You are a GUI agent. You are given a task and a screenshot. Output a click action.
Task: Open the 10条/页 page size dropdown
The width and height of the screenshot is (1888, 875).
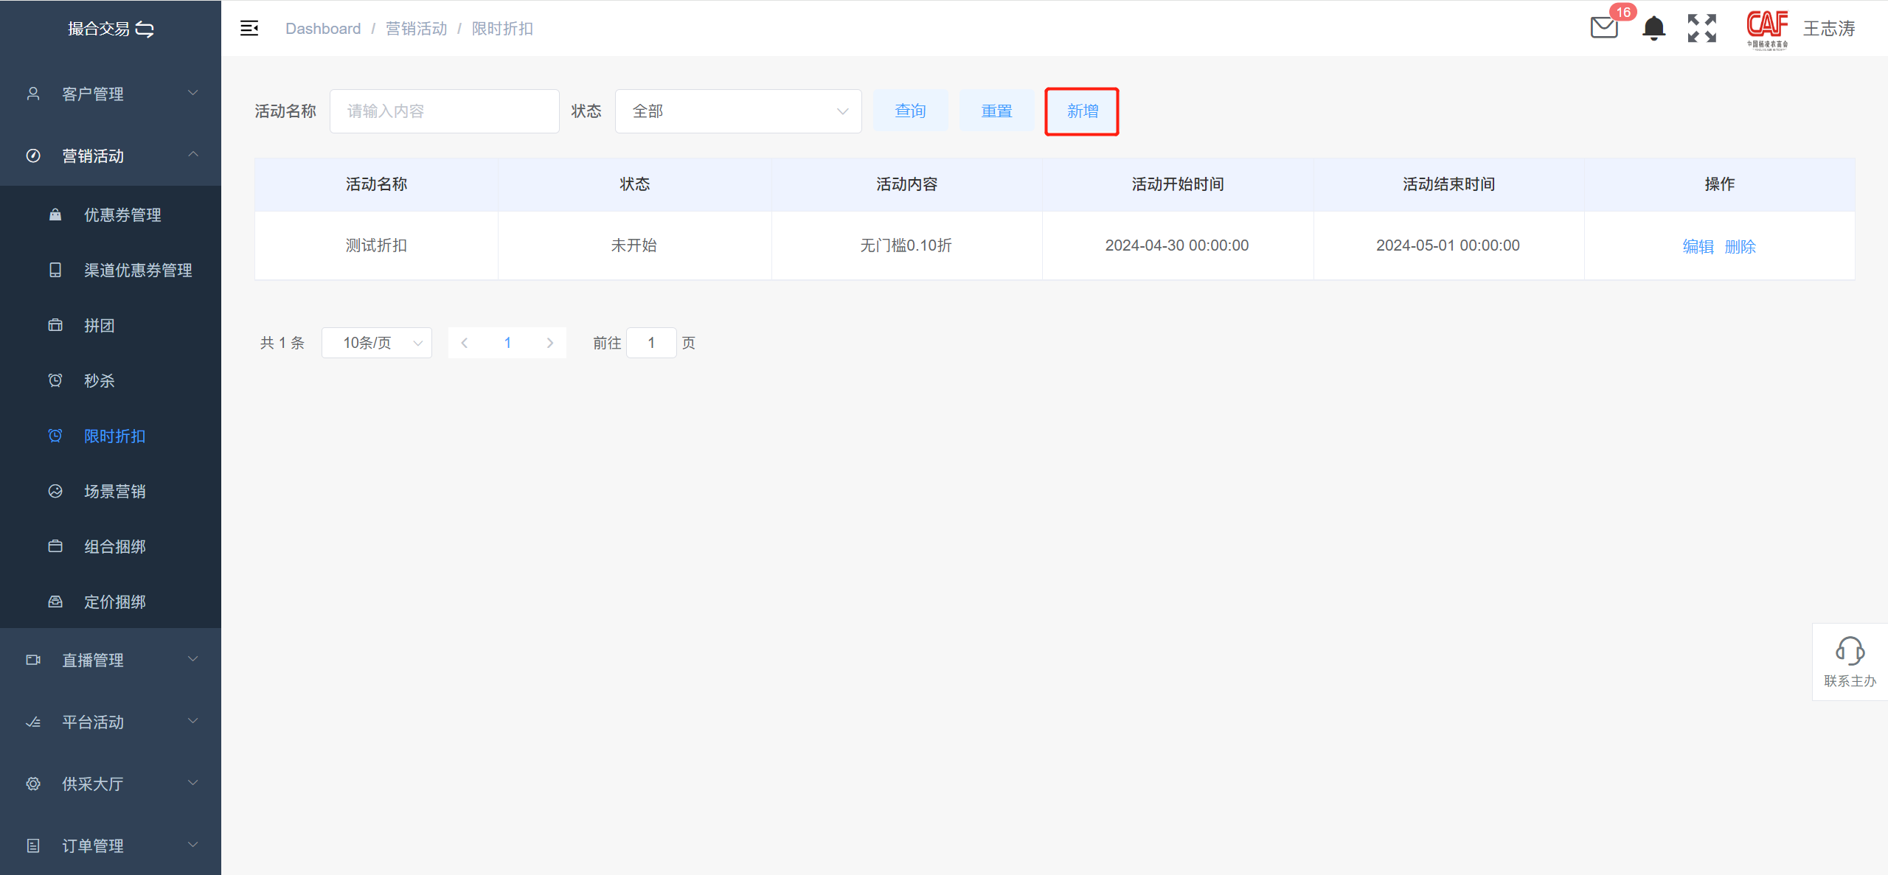point(376,343)
